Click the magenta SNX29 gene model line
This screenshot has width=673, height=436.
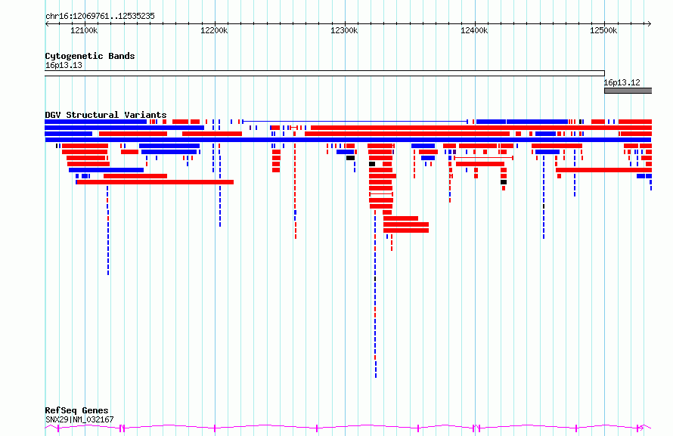[x=348, y=427]
